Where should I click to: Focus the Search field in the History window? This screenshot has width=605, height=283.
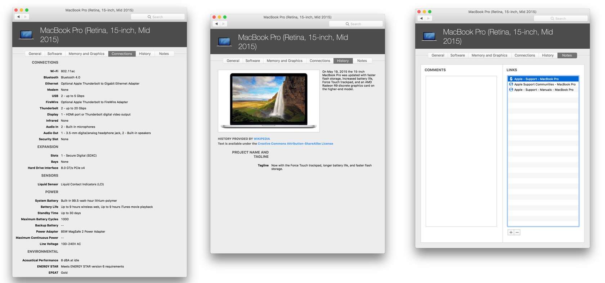coord(356,24)
